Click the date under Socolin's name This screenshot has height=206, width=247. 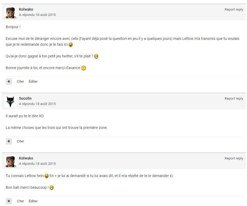click(x=37, y=104)
